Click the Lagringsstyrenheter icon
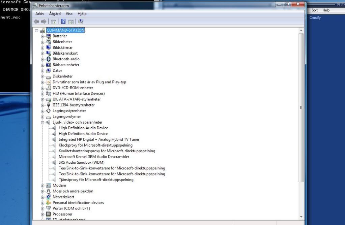 pyautogui.click(x=49, y=111)
